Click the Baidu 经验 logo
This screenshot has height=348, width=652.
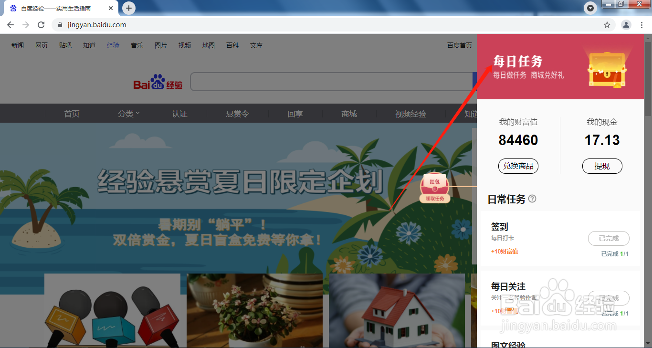(x=158, y=82)
